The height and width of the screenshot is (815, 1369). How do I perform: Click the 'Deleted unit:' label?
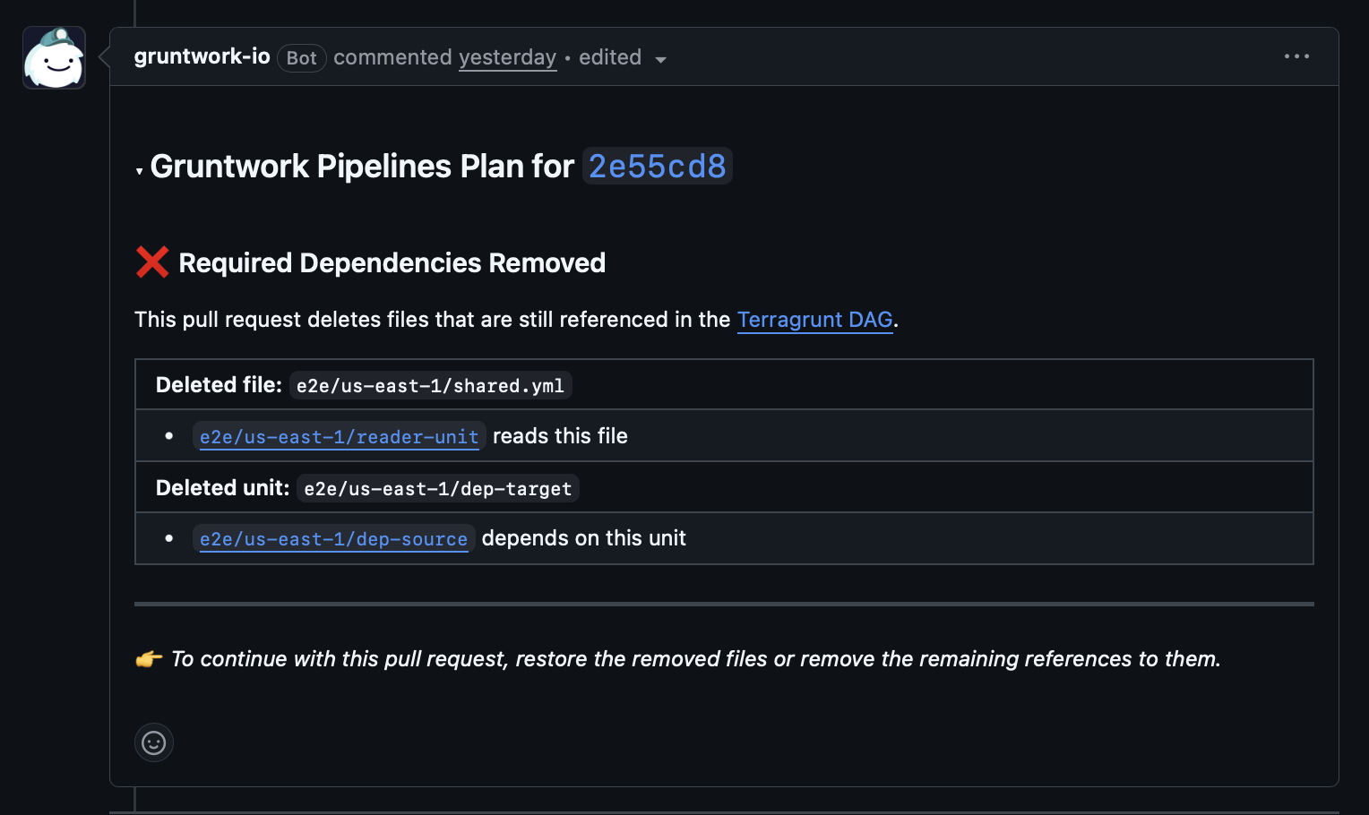pyautogui.click(x=223, y=488)
